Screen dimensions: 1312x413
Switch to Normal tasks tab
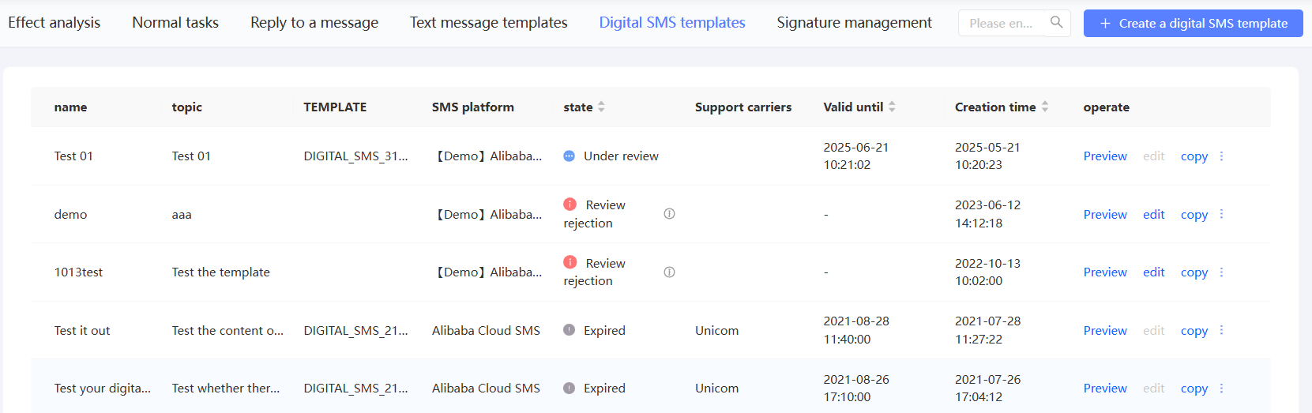click(175, 23)
